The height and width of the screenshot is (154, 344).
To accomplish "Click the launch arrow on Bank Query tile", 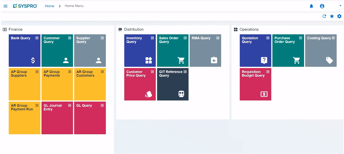I will [37, 38].
